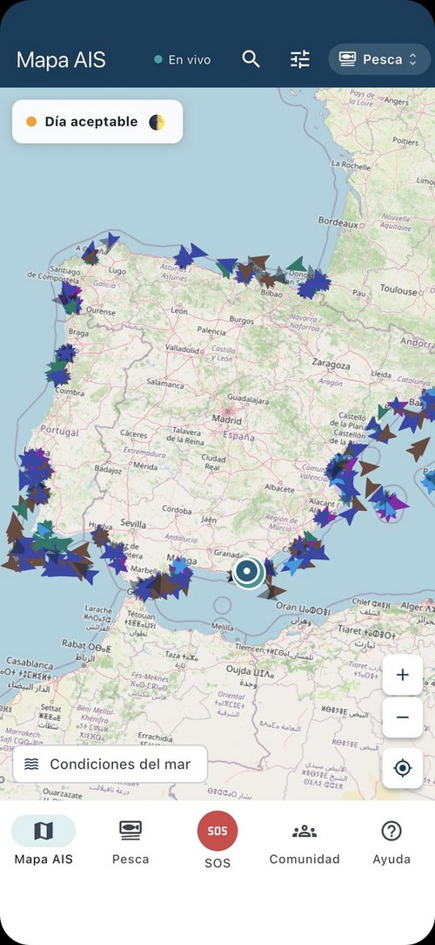Tap the Mapa AIS header title

point(61,59)
